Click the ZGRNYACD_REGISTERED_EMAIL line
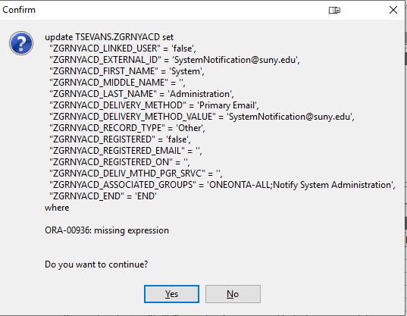407x316 pixels. (x=126, y=151)
